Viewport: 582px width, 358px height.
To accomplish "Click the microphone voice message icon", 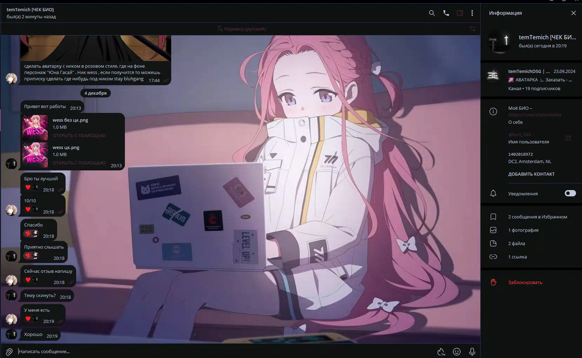I will pos(472,351).
